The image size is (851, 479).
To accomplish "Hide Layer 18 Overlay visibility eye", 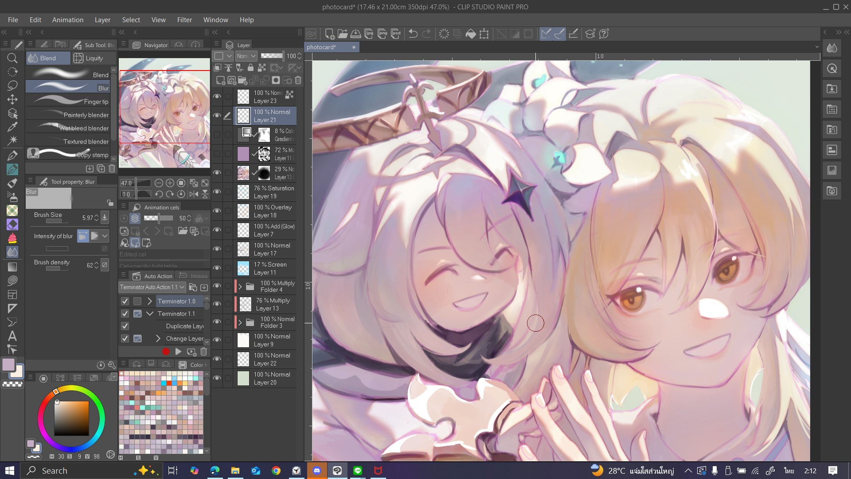I will 217,211.
